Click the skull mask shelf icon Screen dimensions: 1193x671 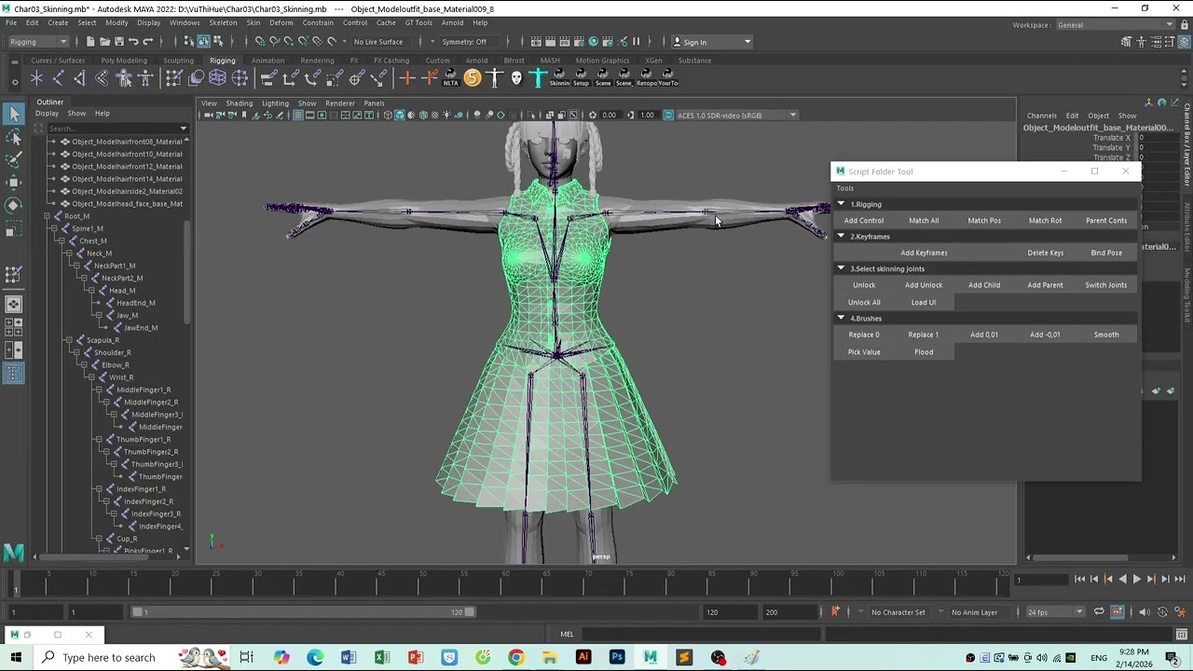pos(516,78)
